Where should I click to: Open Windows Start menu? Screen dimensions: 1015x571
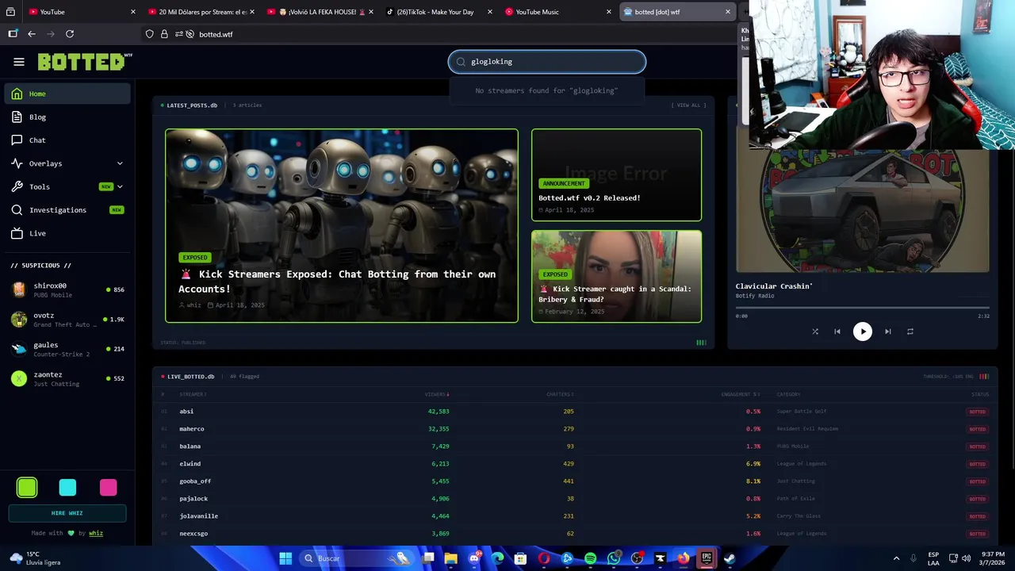[x=285, y=558]
